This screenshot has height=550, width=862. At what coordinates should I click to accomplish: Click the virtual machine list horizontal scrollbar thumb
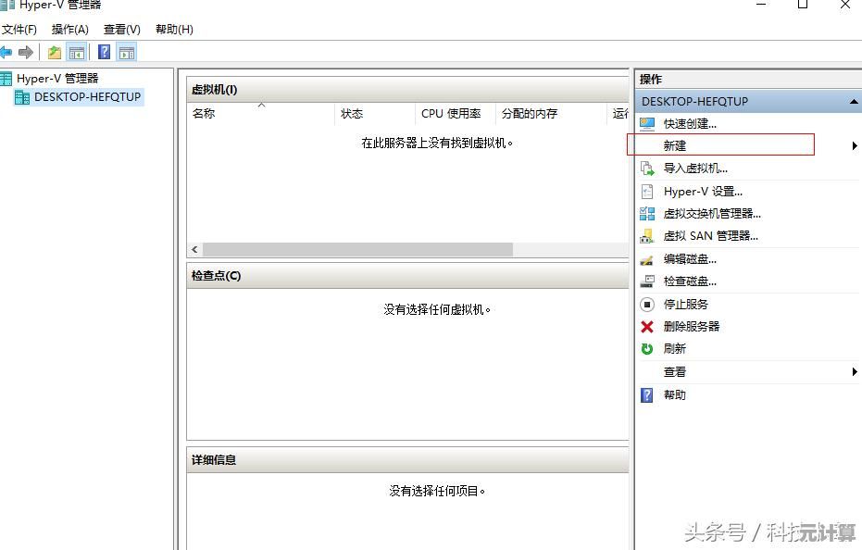coord(357,250)
